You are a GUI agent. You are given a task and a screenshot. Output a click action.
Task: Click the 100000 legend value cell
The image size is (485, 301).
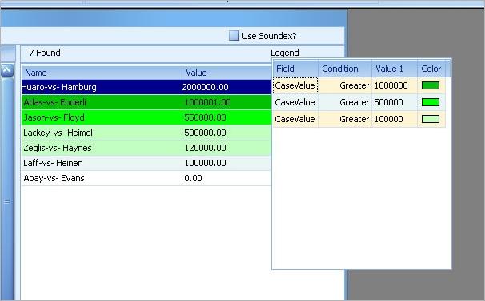[x=395, y=119]
